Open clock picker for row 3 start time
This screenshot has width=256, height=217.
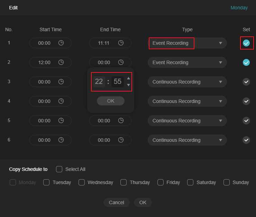61,82
